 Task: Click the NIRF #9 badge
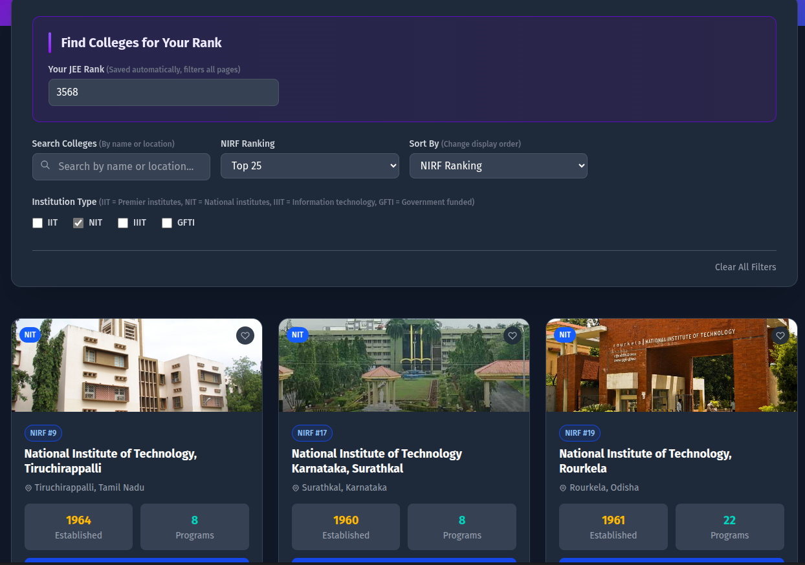(43, 433)
